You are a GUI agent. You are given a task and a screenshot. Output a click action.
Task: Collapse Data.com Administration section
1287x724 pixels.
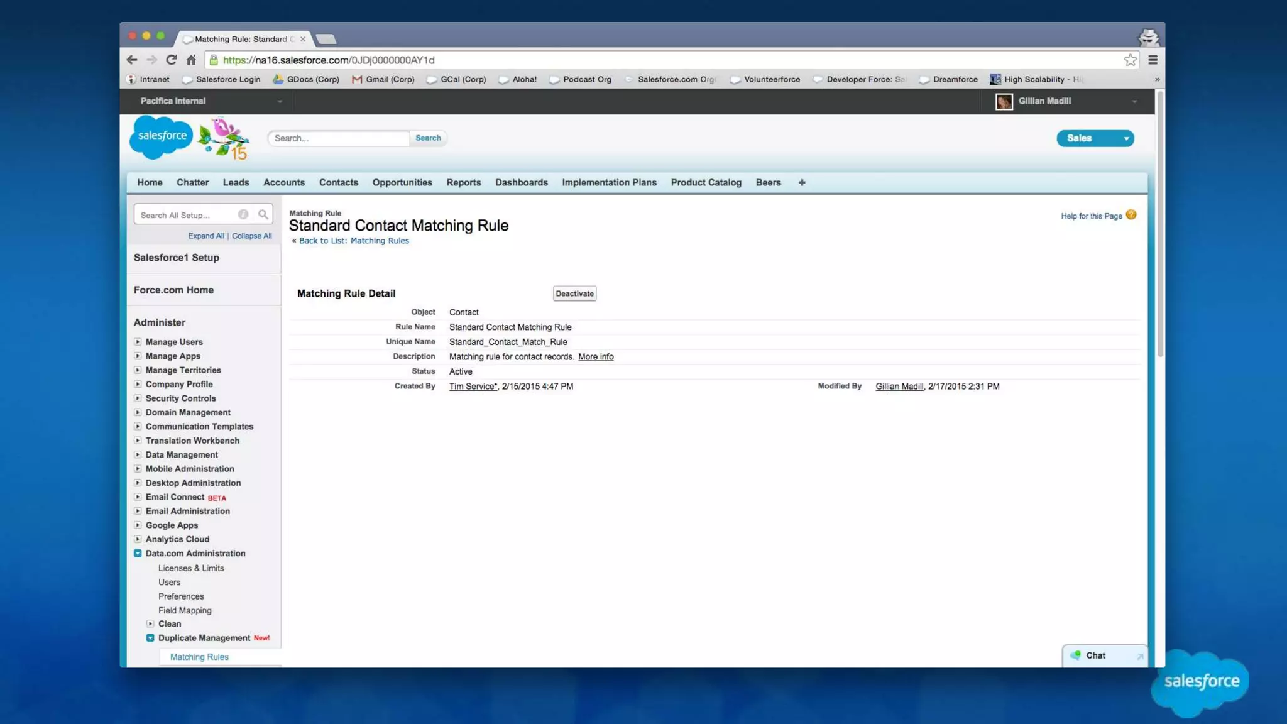click(x=138, y=553)
